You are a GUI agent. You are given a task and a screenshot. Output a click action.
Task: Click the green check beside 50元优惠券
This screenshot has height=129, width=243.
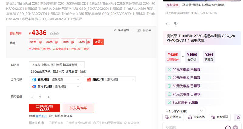pos(169,86)
